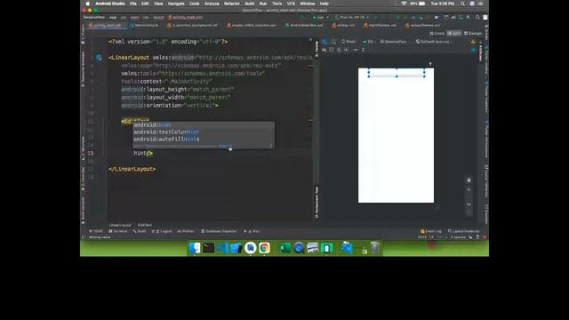Select android:hint autocomplete suggestion
569x320 pixels.
204,124
